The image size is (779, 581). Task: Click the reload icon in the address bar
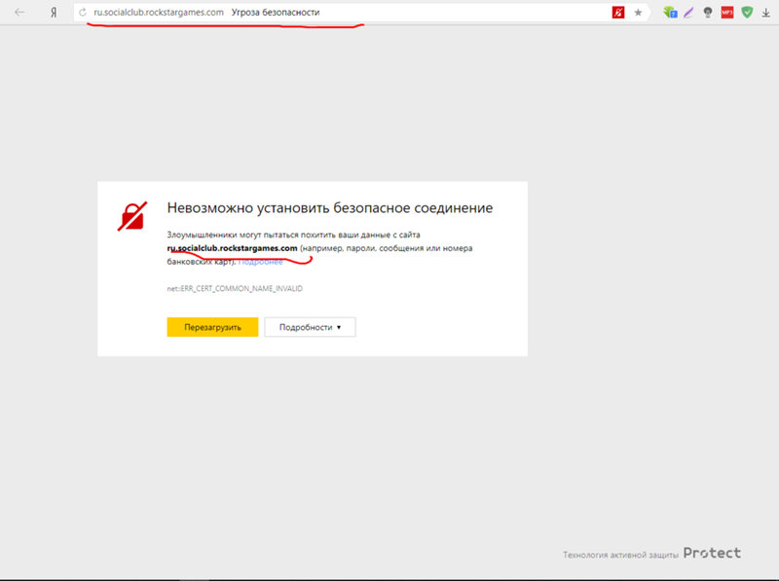[84, 13]
